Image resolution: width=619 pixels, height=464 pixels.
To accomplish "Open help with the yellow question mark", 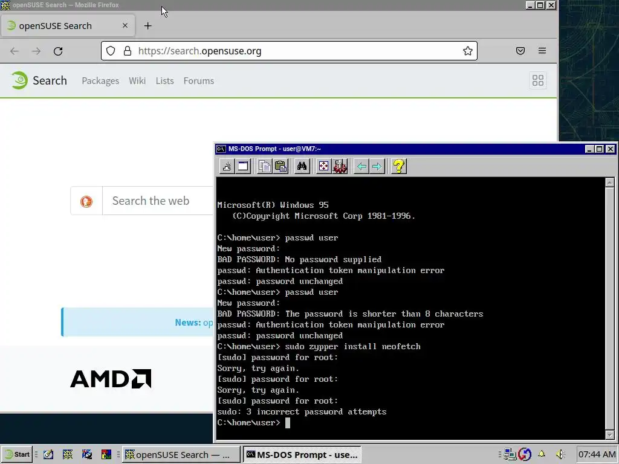I will [x=399, y=166].
